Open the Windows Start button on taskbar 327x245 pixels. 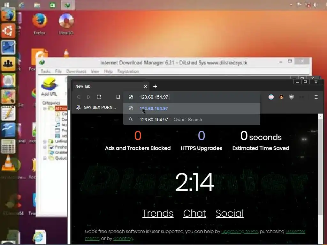pos(7,4)
